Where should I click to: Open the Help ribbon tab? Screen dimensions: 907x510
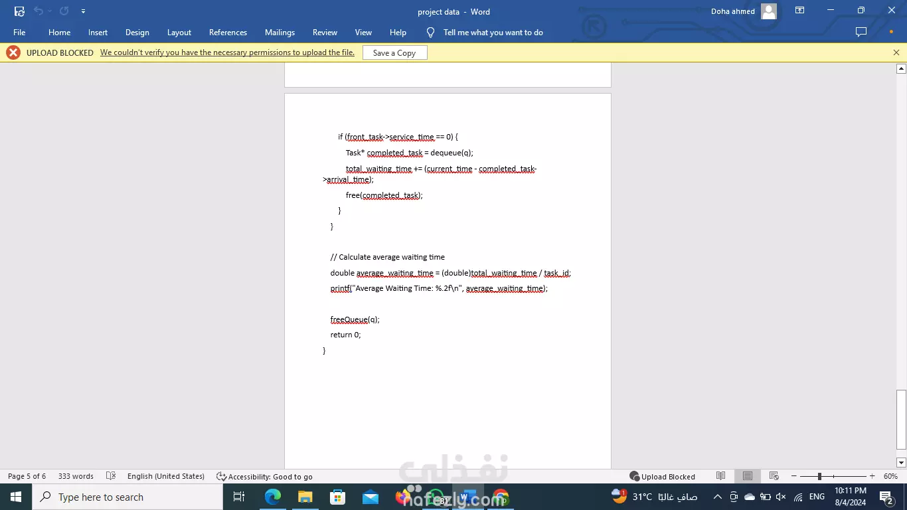tap(398, 33)
